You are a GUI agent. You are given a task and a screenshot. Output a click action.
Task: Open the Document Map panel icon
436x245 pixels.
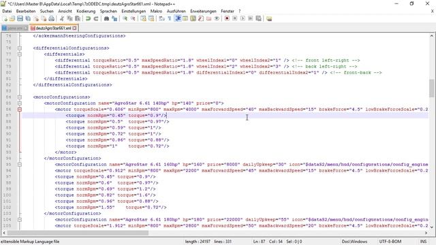(x=193, y=18)
